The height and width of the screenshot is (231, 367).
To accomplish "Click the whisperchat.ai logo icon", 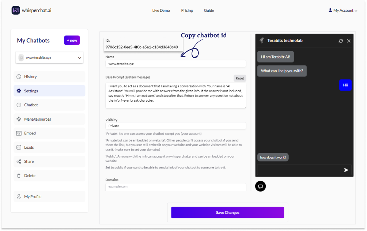I will coord(16,10).
